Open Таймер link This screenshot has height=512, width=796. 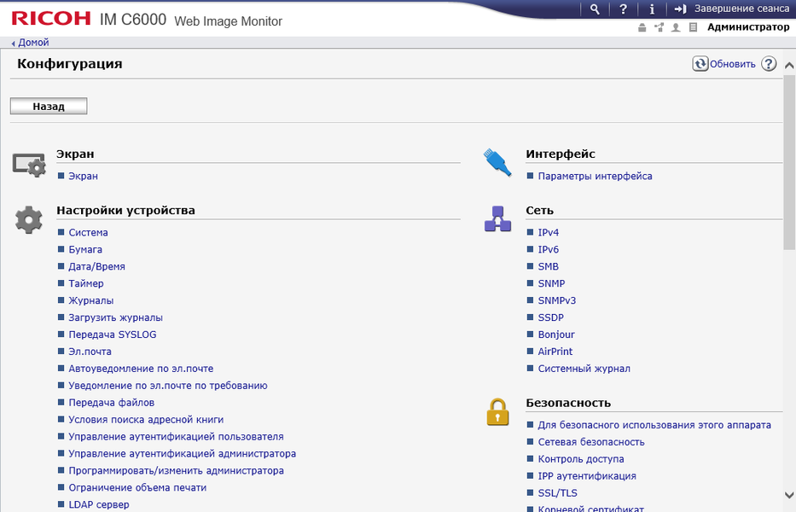pyautogui.click(x=86, y=283)
